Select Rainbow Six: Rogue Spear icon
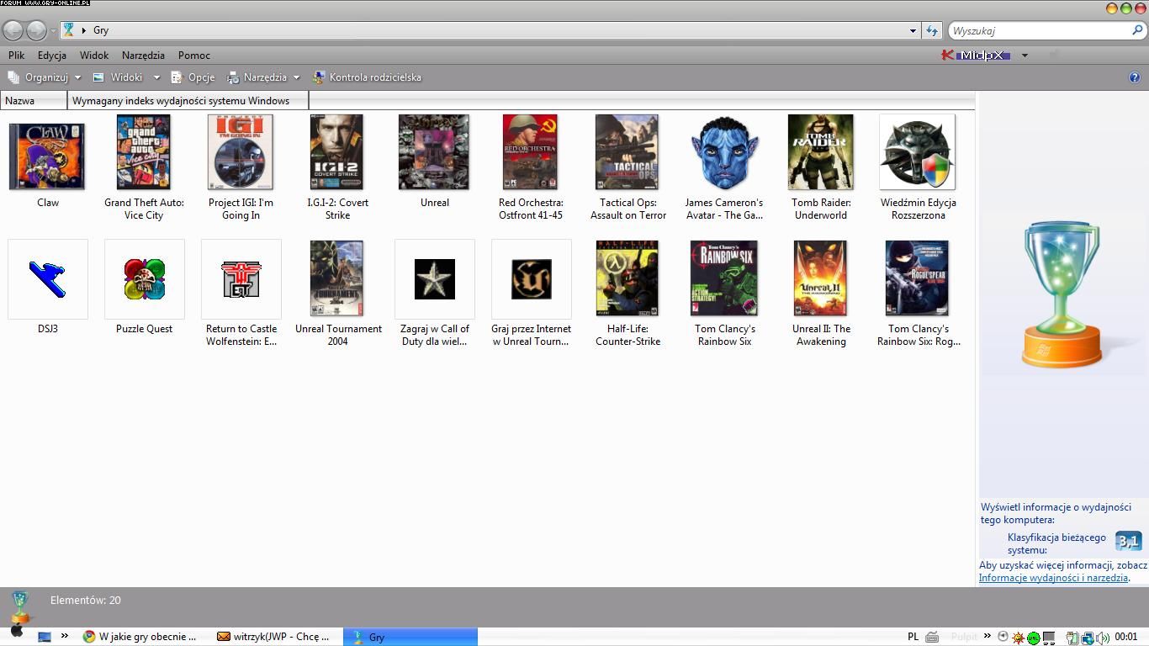 pyautogui.click(x=917, y=278)
